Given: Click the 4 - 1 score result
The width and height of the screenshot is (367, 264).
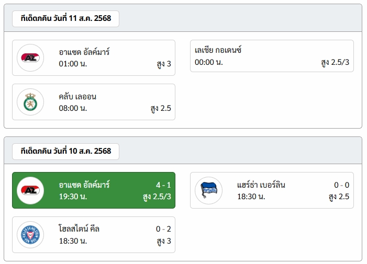Looking at the screenshot, I should point(163,185).
